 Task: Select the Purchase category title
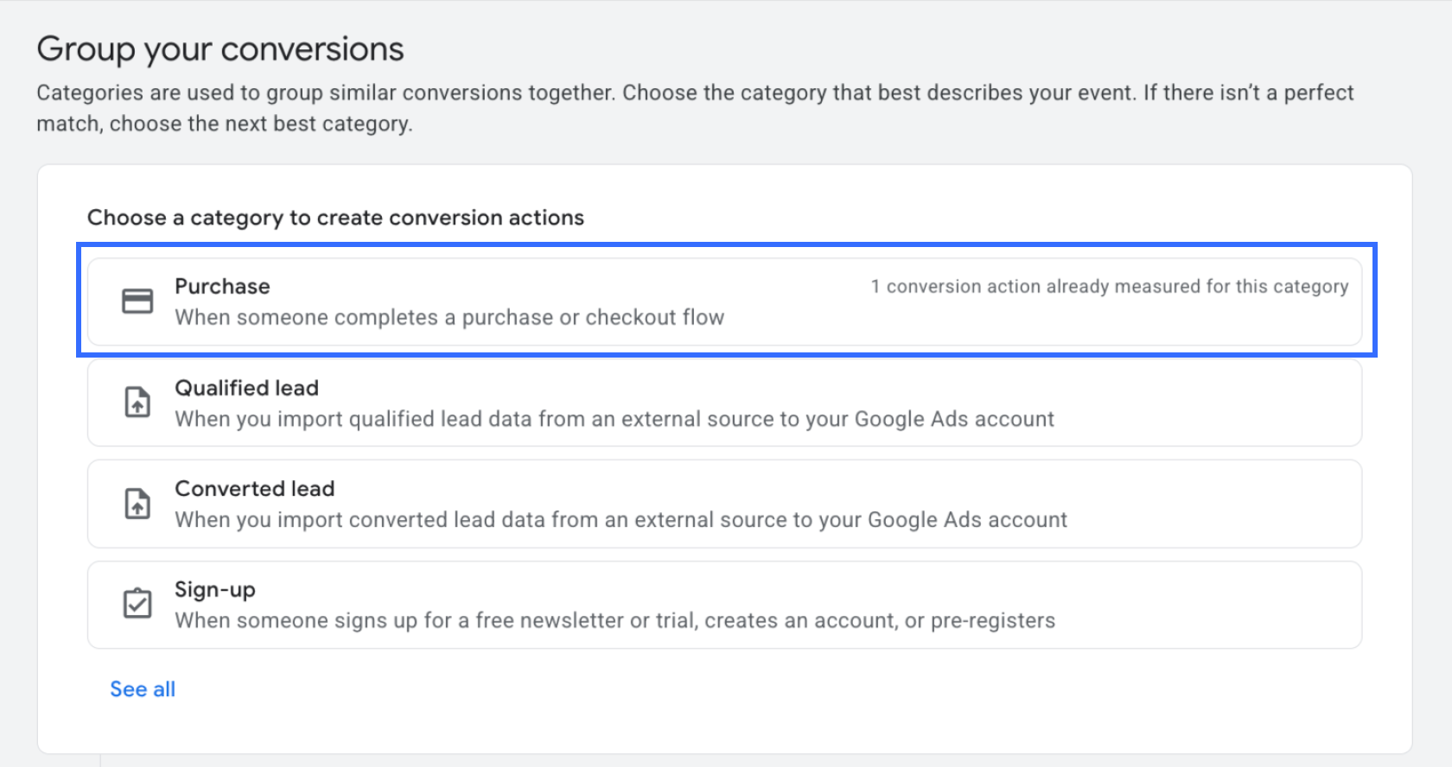(x=222, y=286)
